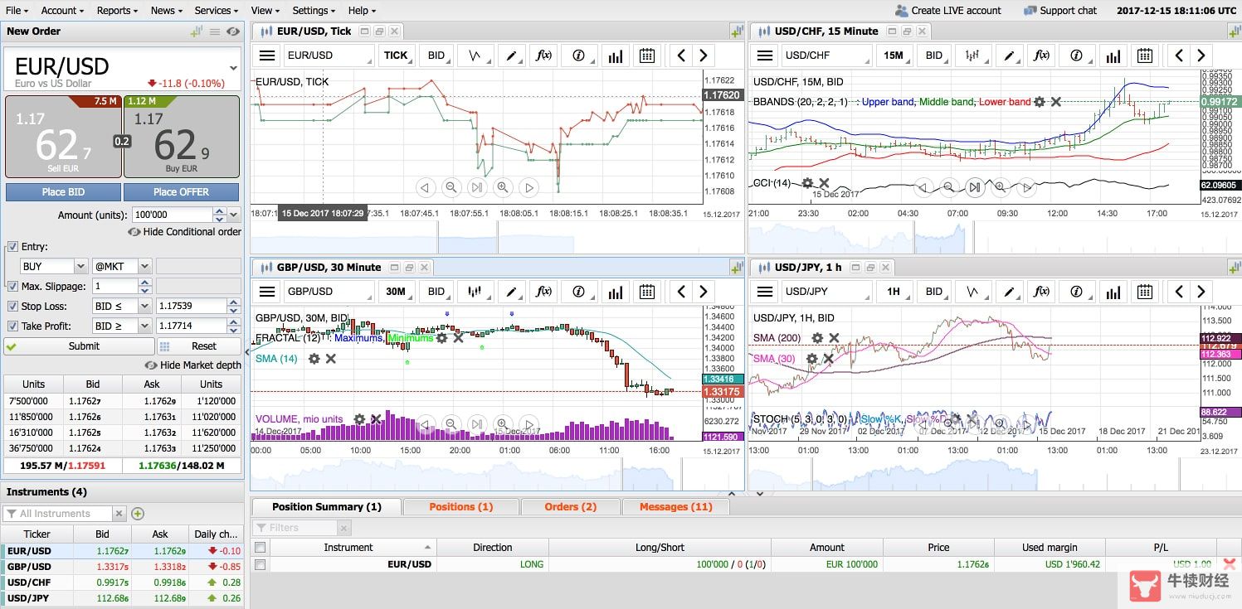Image resolution: width=1242 pixels, height=609 pixels.
Task: Hide Conditional order section
Action: click(184, 232)
